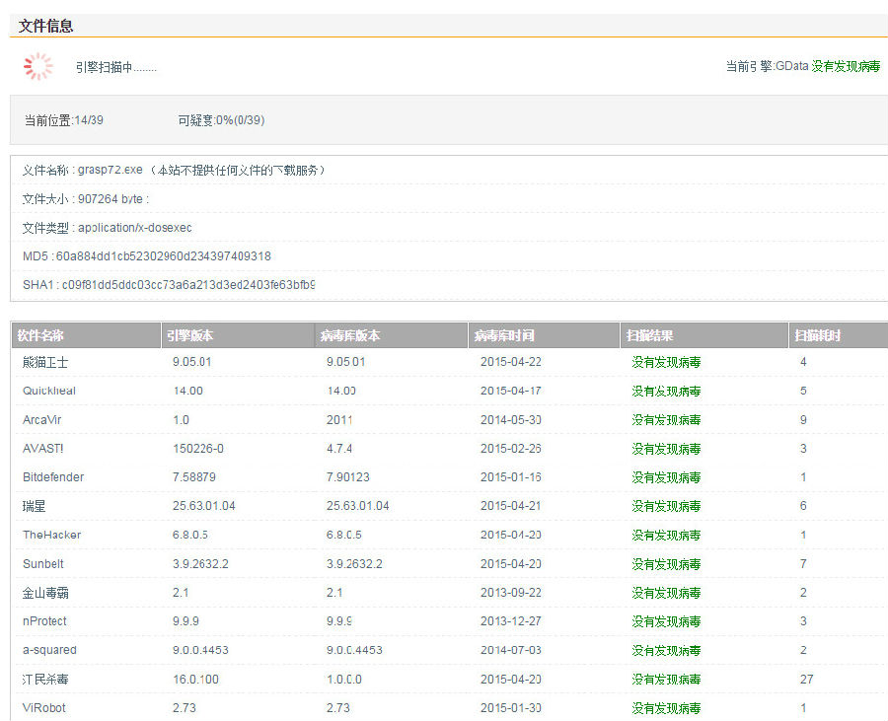
Task: Click 没有发现病毒 result in ViRobot row
Action: [667, 708]
